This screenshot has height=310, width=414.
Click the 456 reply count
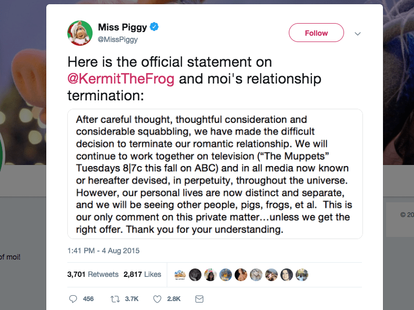(88, 299)
